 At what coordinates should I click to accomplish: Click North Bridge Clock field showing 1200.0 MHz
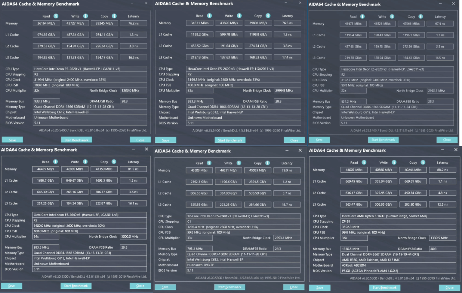[134, 90]
